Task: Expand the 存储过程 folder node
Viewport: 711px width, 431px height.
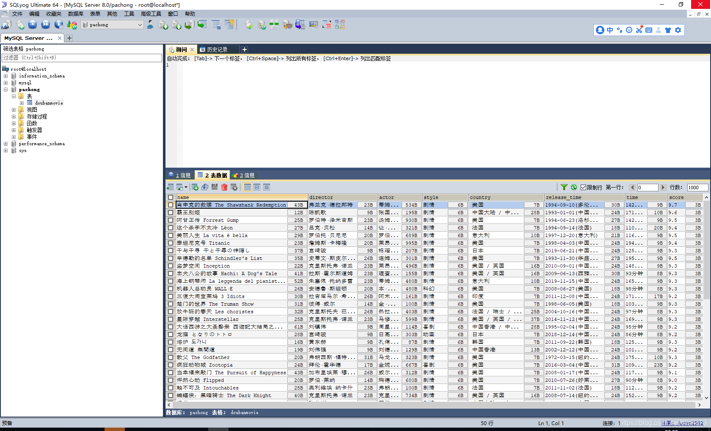Action: (x=14, y=117)
